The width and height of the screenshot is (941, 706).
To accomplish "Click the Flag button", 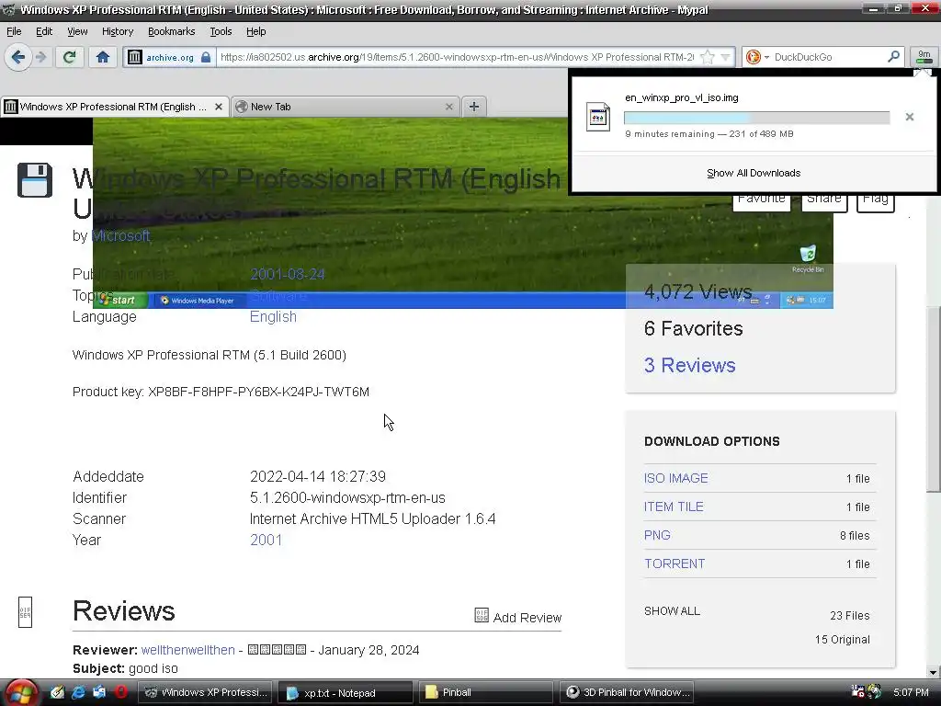I will [876, 200].
